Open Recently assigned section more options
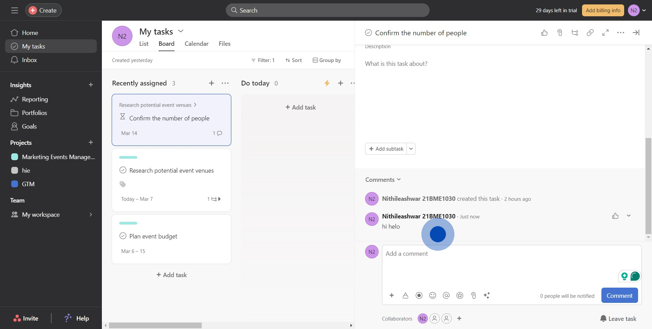 tap(225, 83)
